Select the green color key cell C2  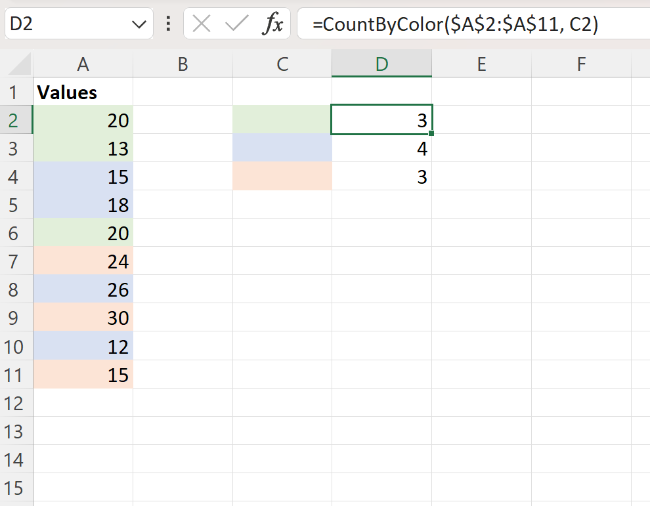(282, 119)
